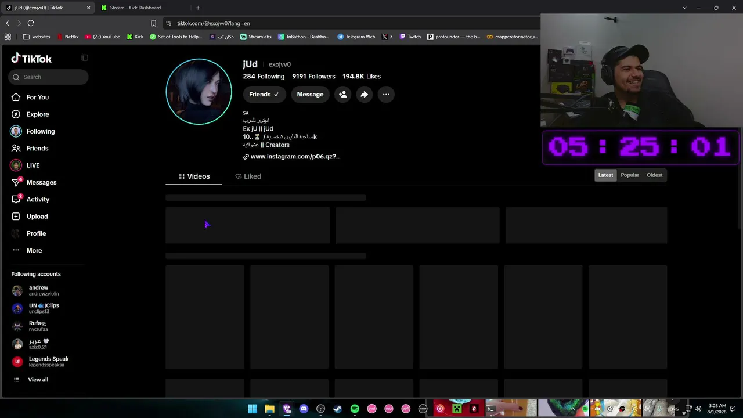Open the Following feed
743x418 pixels.
[x=40, y=131]
